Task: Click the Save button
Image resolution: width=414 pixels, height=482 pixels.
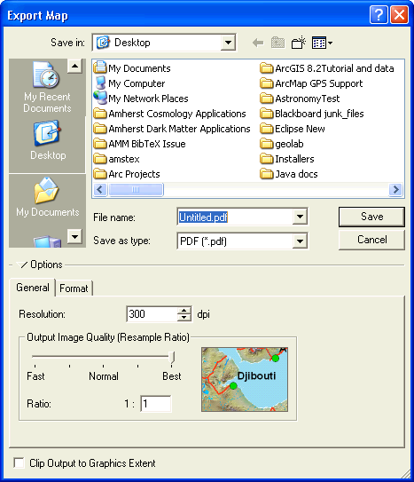Action: 371,217
